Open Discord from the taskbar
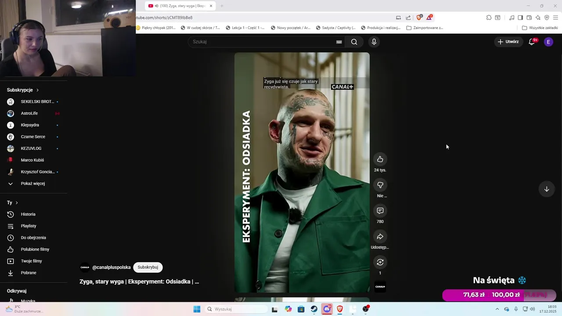 [327, 309]
